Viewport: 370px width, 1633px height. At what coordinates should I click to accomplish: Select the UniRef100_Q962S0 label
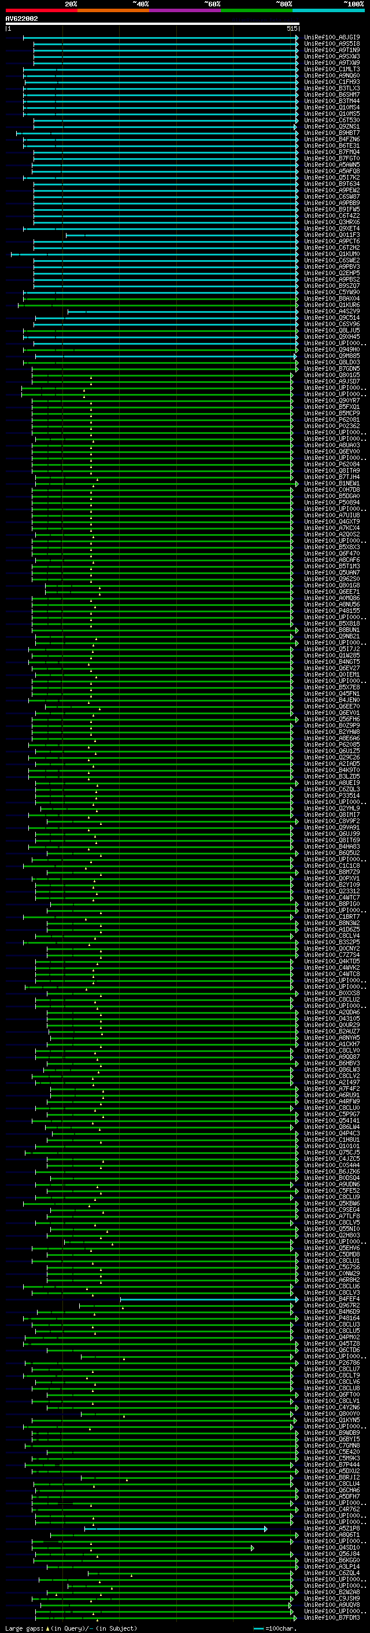tap(332, 579)
